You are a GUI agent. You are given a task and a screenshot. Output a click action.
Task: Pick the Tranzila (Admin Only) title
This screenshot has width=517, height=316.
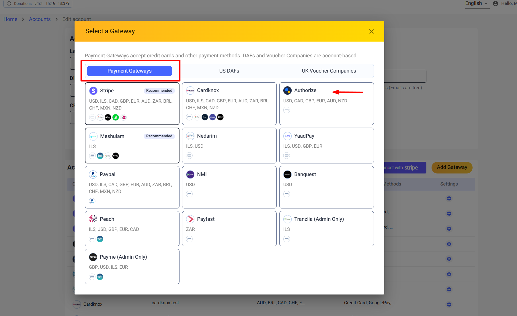pos(319,219)
